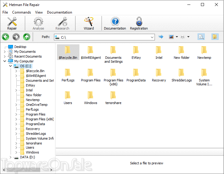Select Users folder in file pane
224x174 pixels.
click(68, 97)
